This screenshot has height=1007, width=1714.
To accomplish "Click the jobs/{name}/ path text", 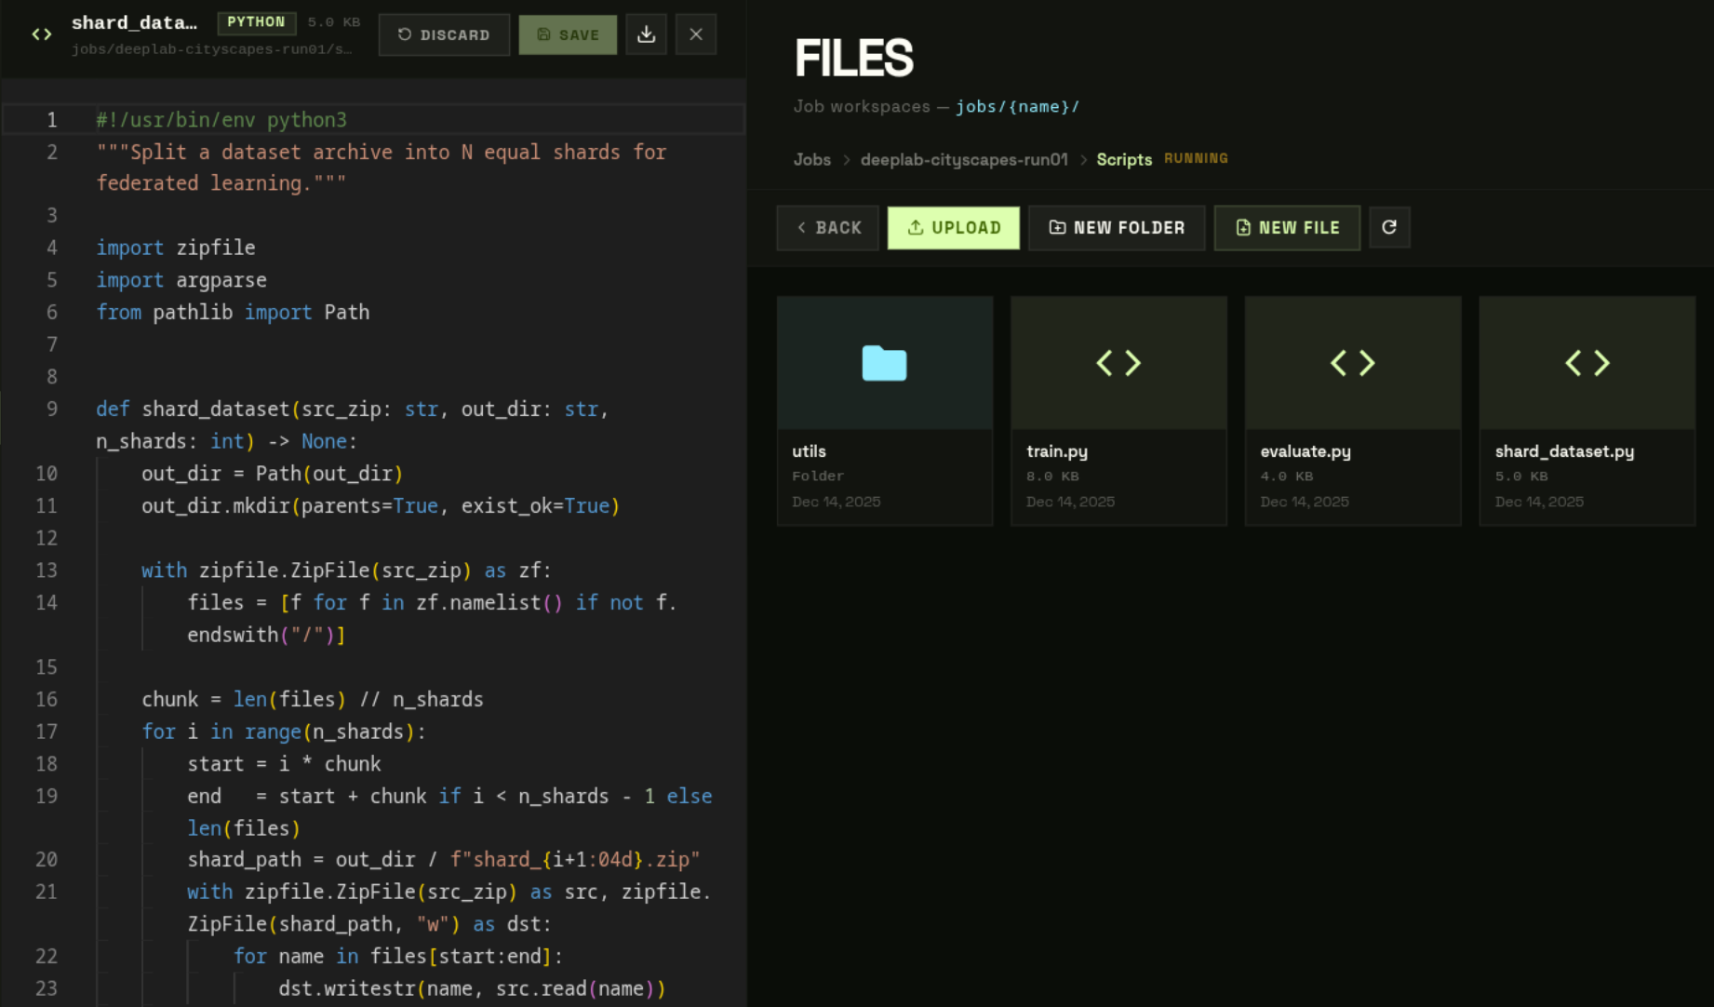I will click(1017, 107).
